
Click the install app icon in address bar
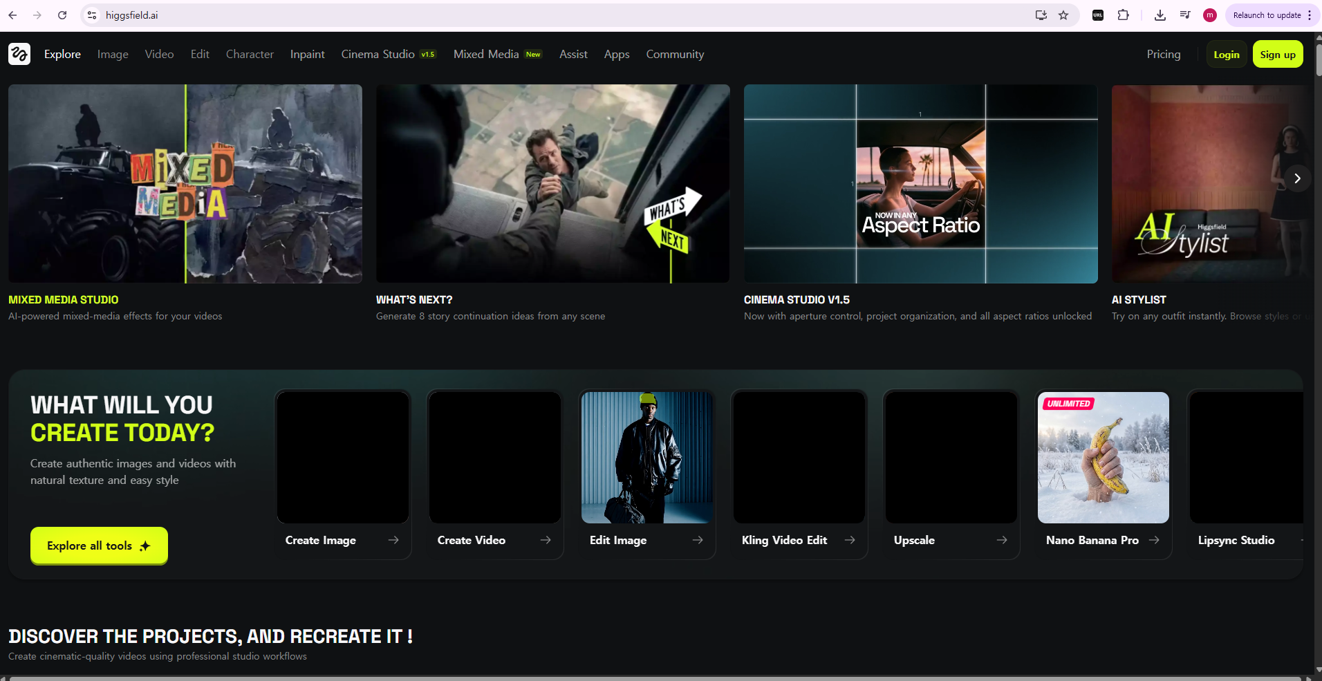point(1041,15)
